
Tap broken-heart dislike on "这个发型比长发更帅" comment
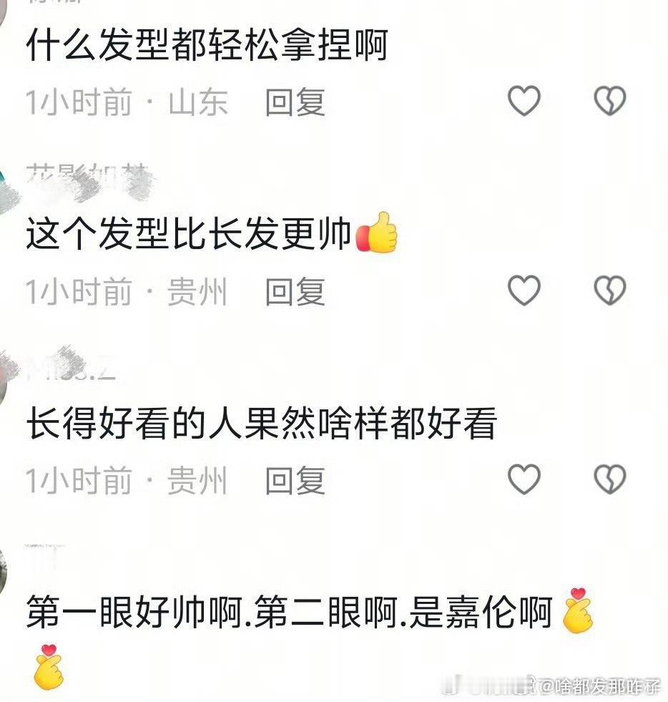[x=610, y=290]
